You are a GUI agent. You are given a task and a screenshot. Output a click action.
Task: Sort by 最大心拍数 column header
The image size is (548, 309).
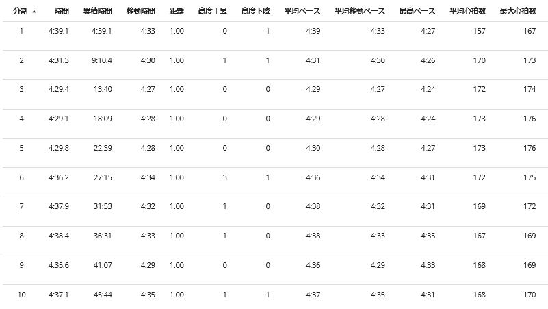click(x=518, y=11)
